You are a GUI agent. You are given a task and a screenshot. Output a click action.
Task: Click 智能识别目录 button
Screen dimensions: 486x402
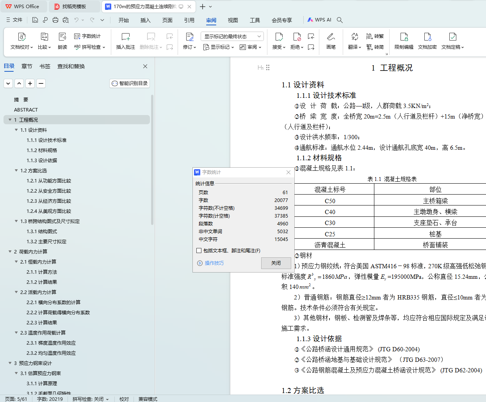coord(130,83)
